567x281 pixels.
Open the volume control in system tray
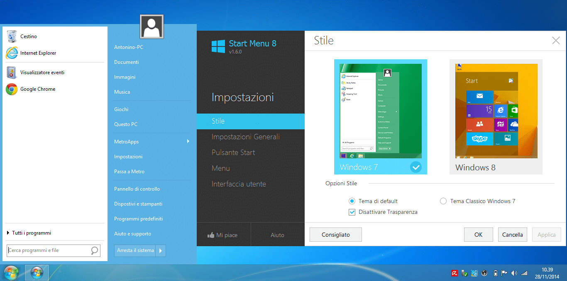[x=514, y=273]
